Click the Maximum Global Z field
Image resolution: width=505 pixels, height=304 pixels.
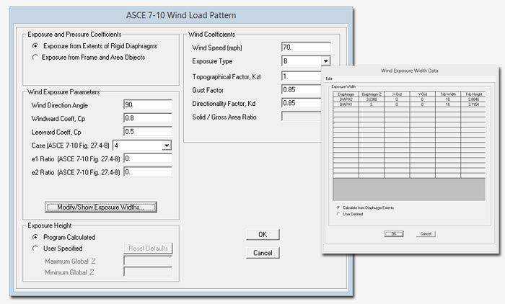pyautogui.click(x=148, y=261)
